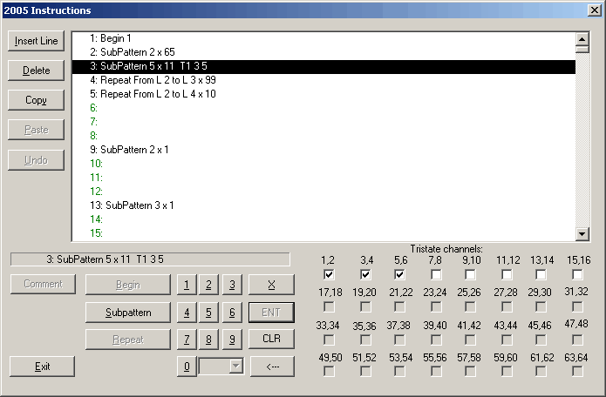This screenshot has width=606, height=397.
Task: Open the dropdown next to keypad 0
Action: [235, 367]
